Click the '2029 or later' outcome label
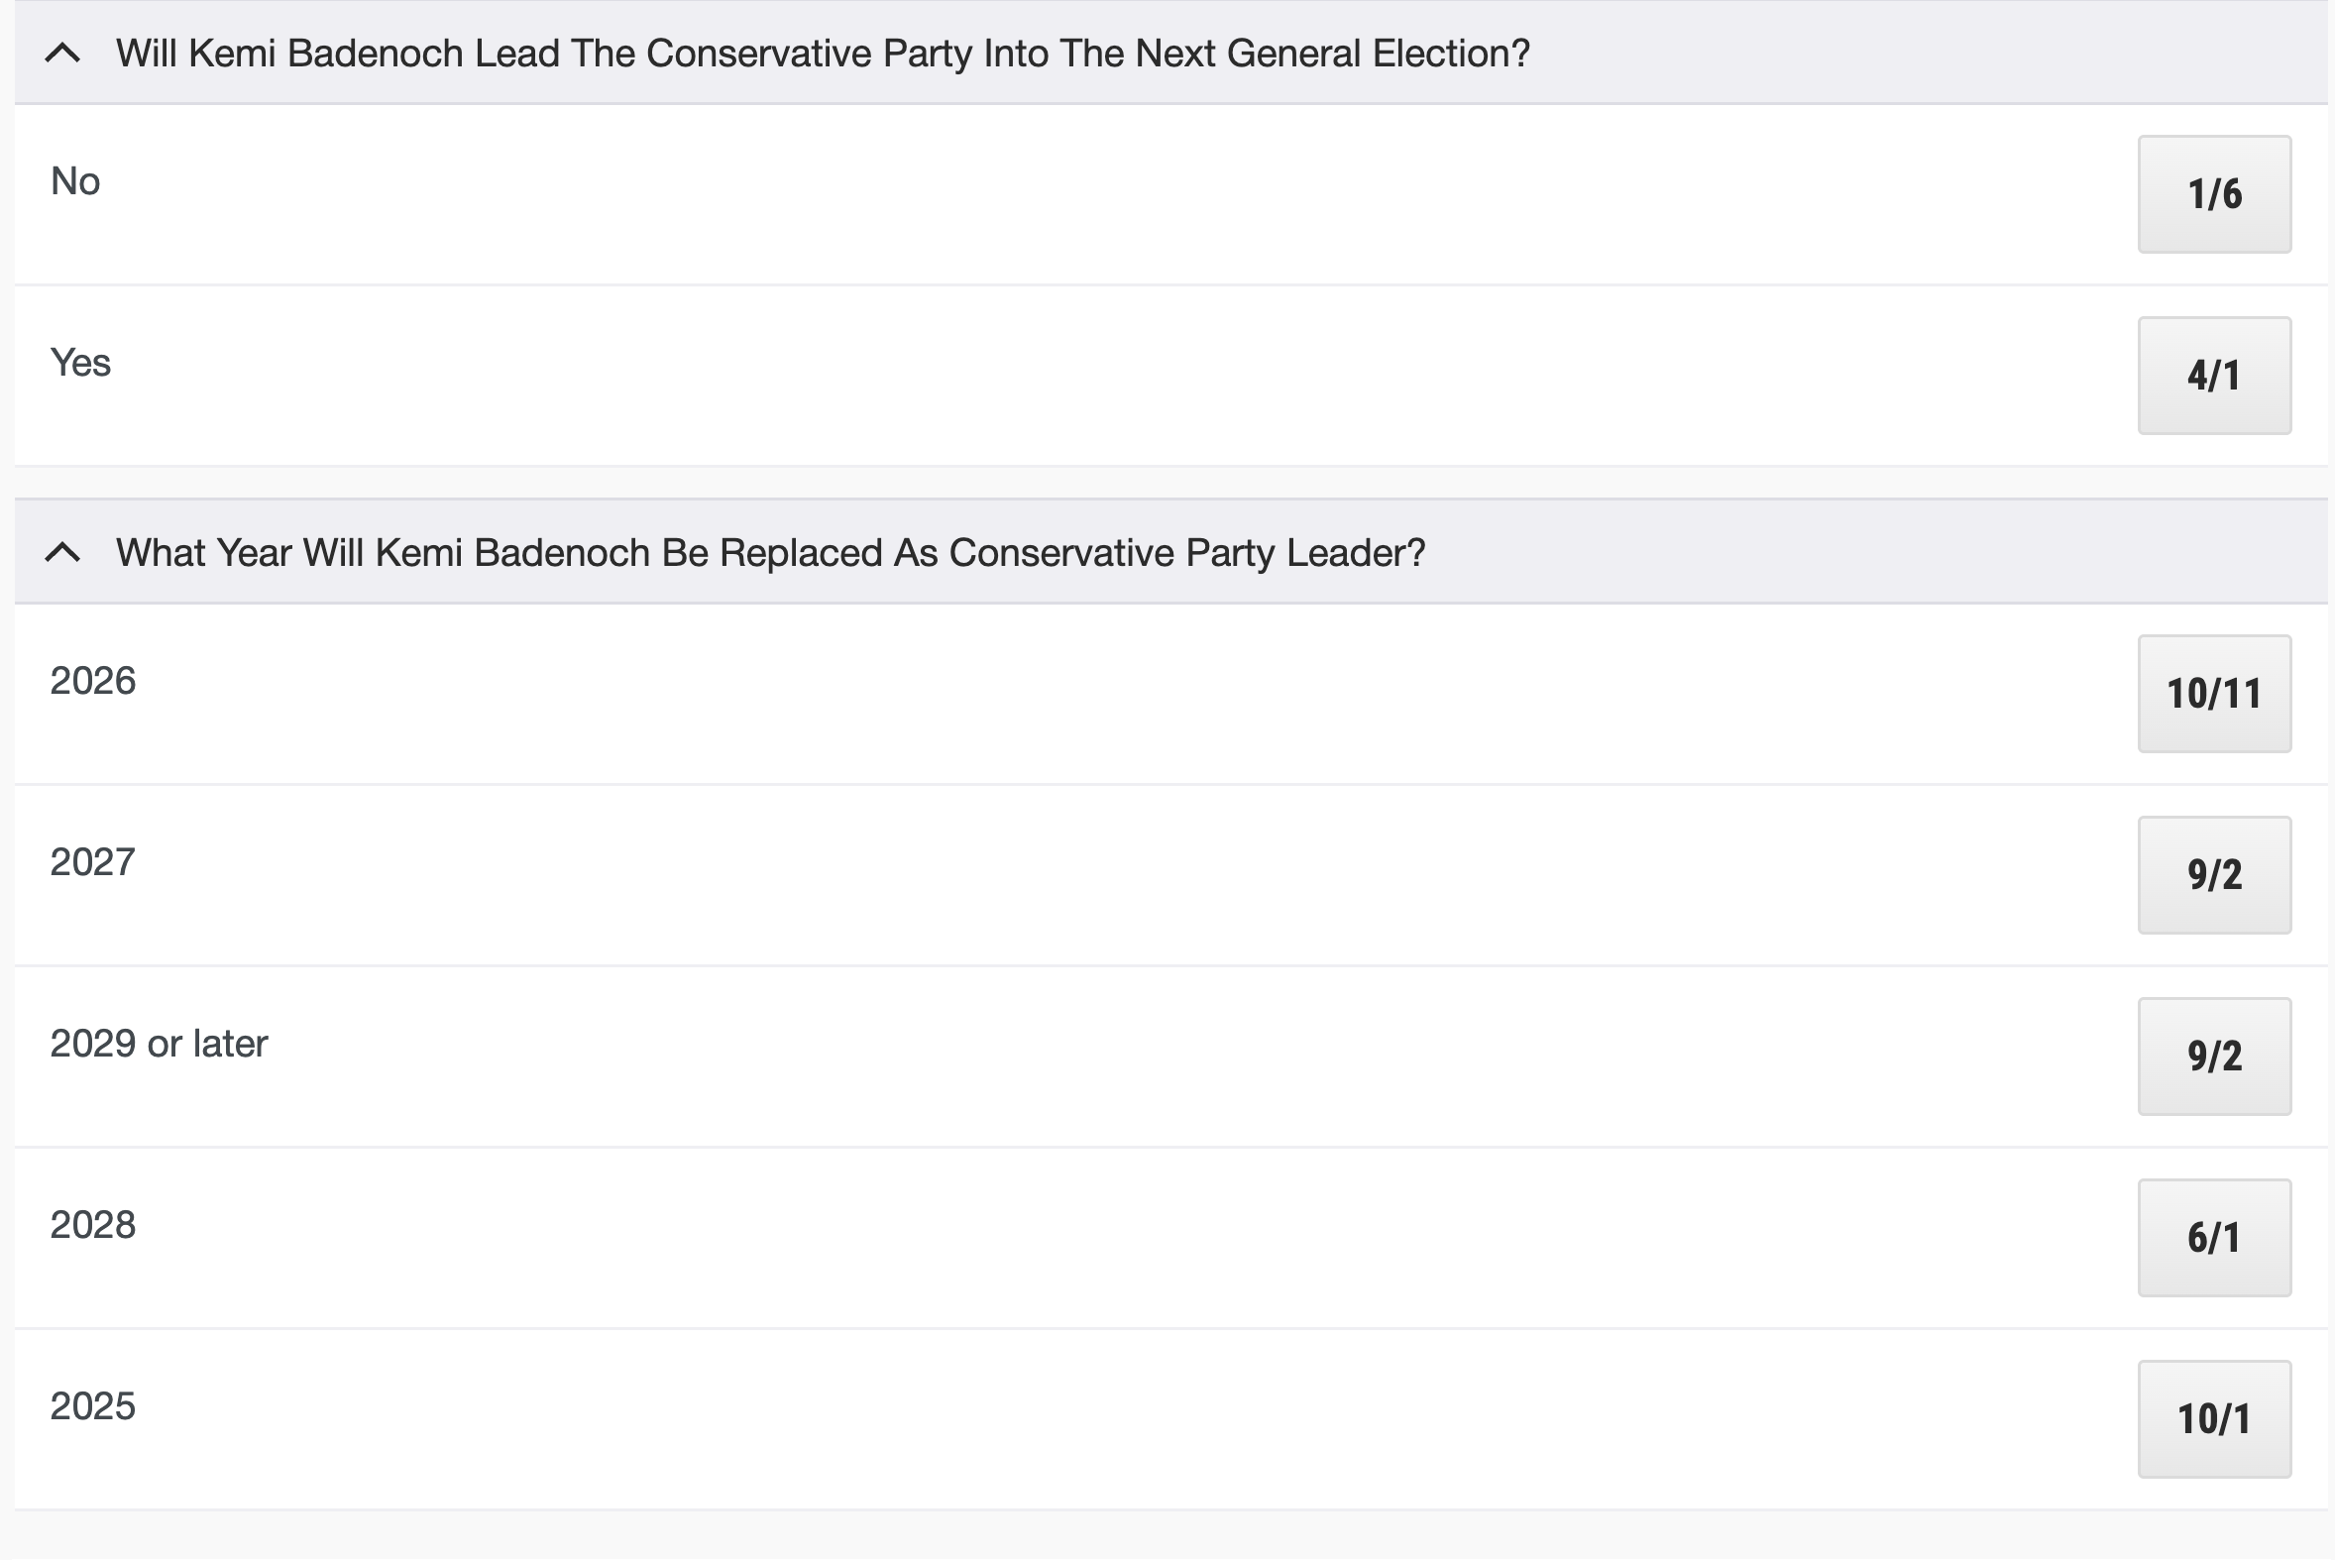Viewport: 2335px width, 1560px height. (x=160, y=1044)
